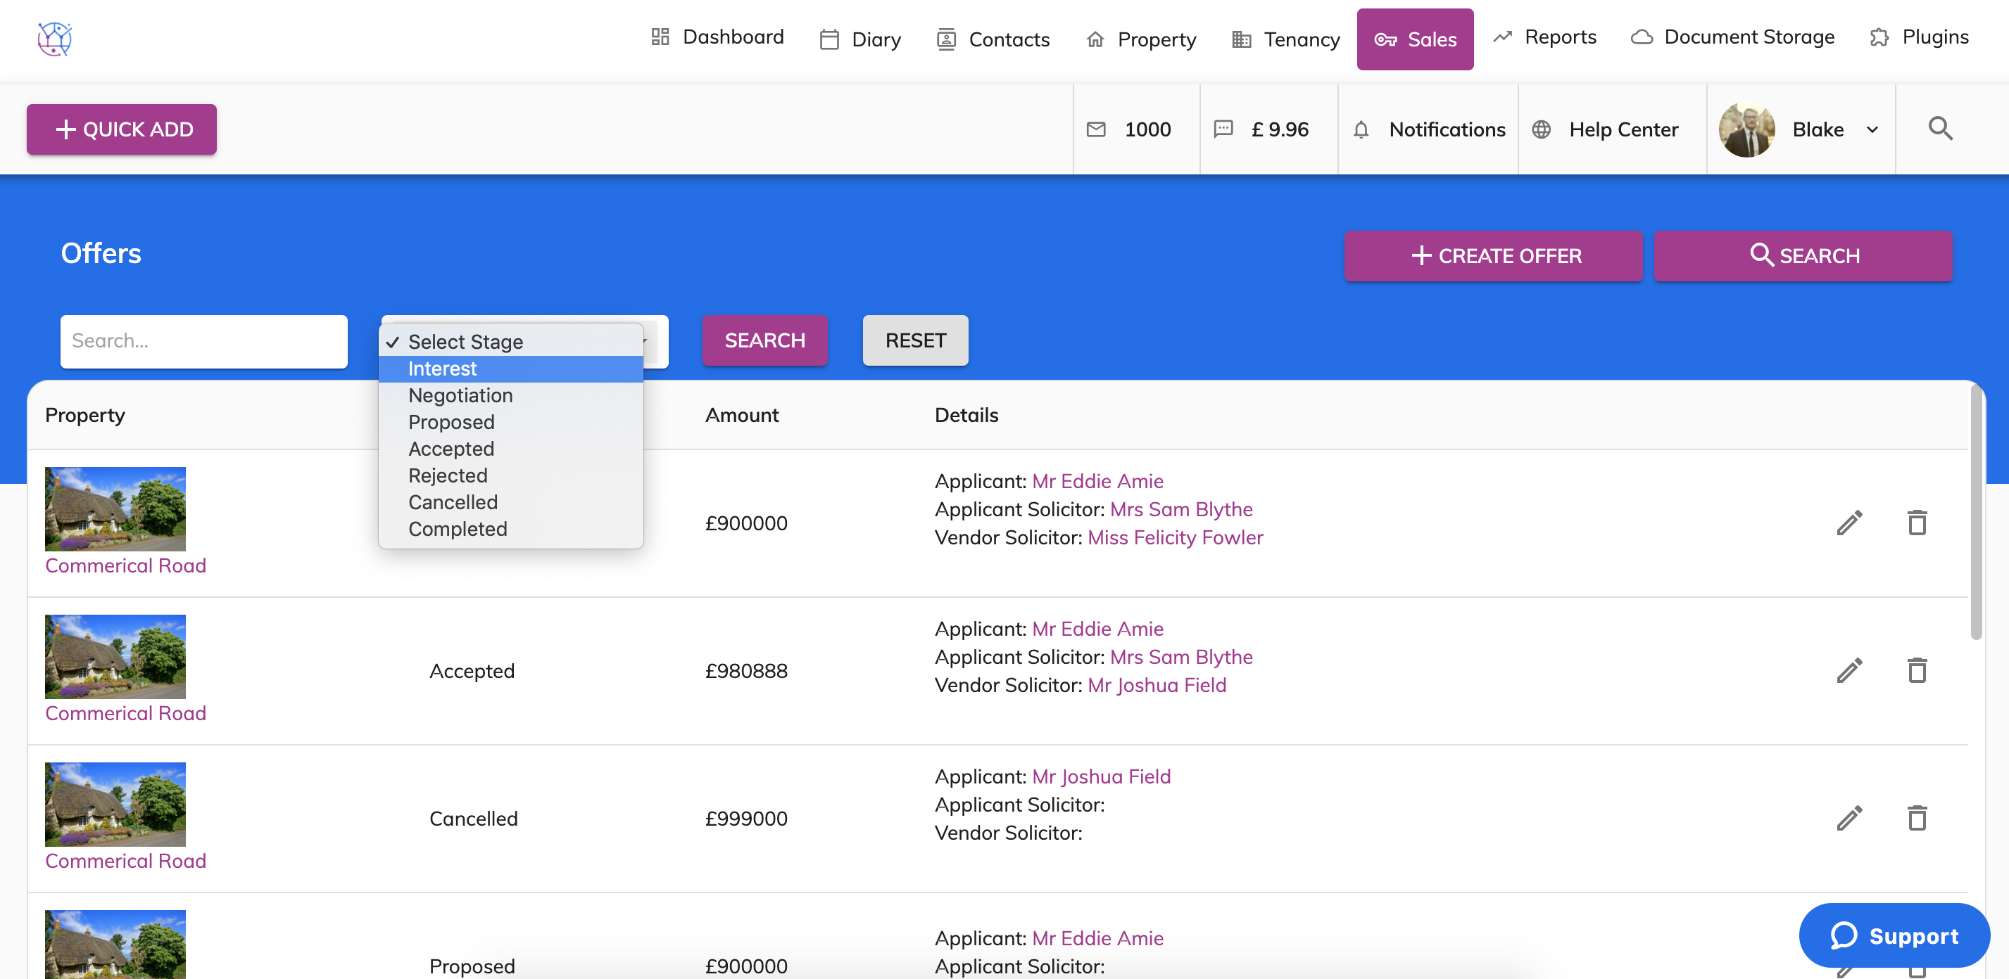Focus the Search... text field
The height and width of the screenshot is (979, 2009).
[x=203, y=340]
